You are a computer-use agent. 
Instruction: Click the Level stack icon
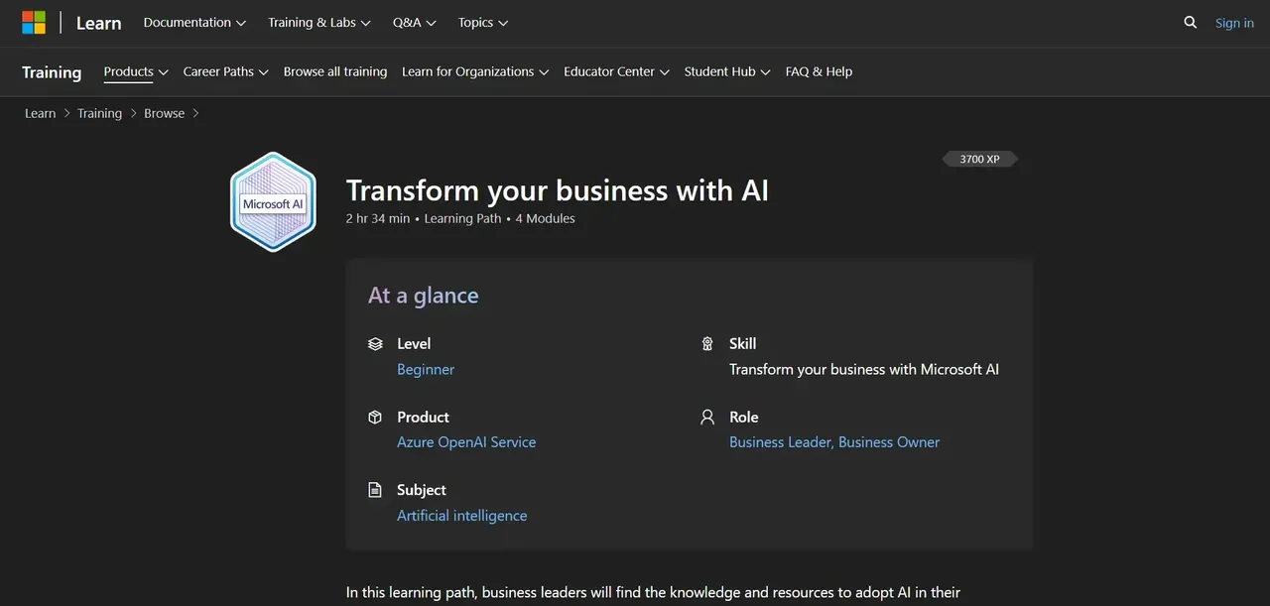[375, 344]
